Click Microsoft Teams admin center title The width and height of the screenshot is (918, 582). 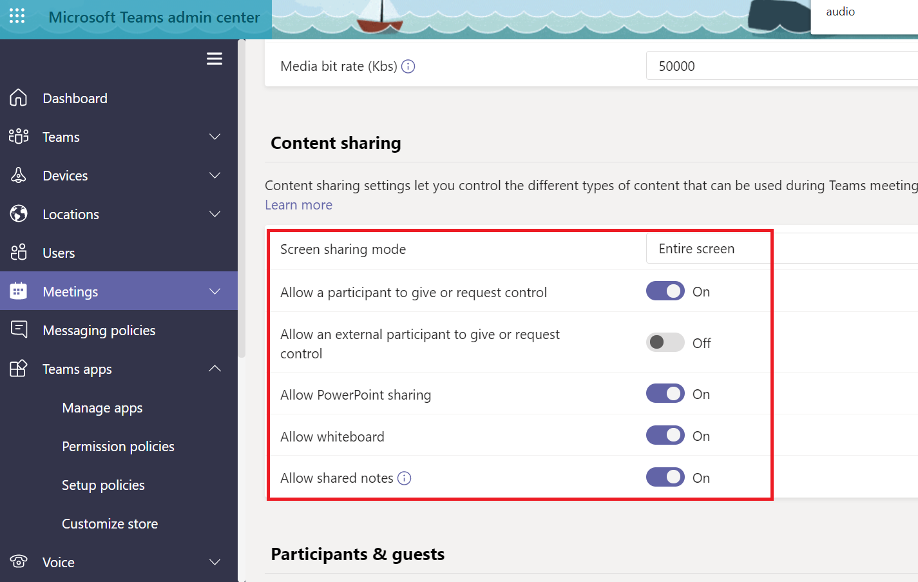click(x=155, y=17)
